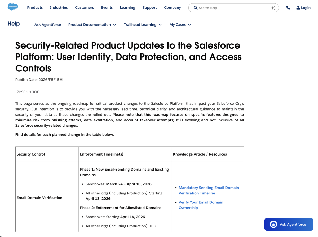Select the Customers menu item
Screen dimensions: 318x237
84,8
